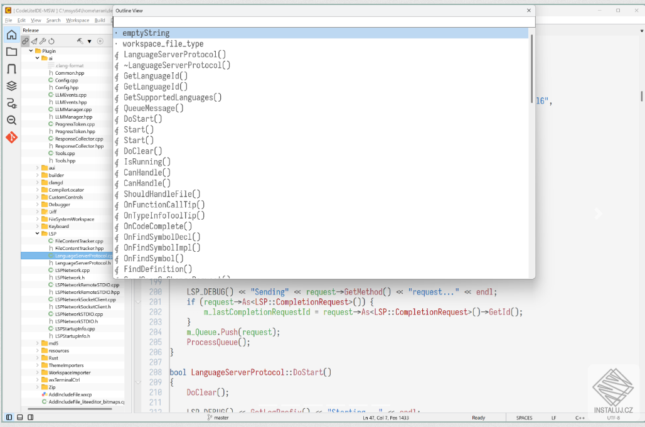Image resolution: width=645 pixels, height=427 pixels.
Task: Select FileContentTracker.cpp file
Action: pos(79,241)
